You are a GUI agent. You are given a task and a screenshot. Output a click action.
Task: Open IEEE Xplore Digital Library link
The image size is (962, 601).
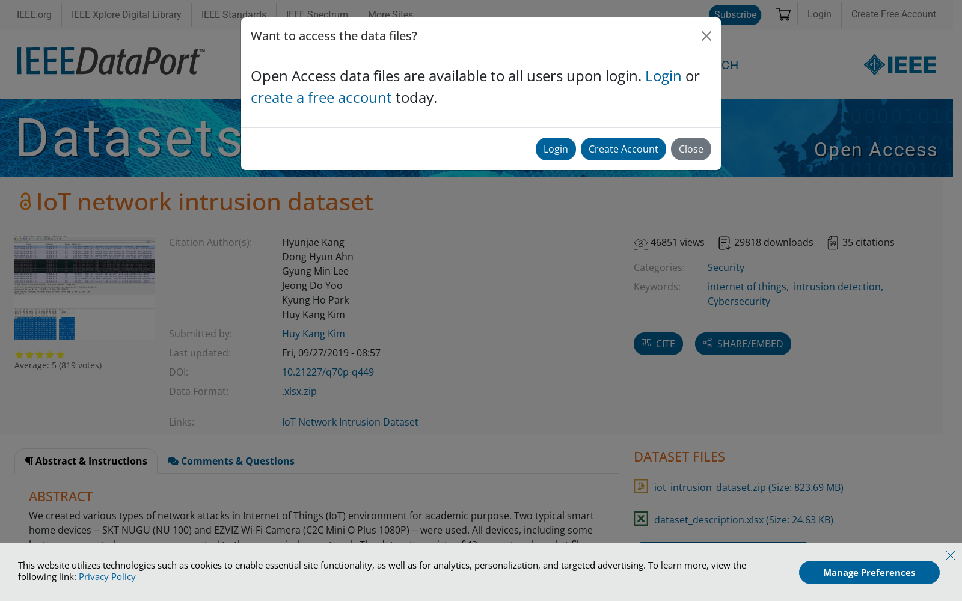(x=126, y=15)
